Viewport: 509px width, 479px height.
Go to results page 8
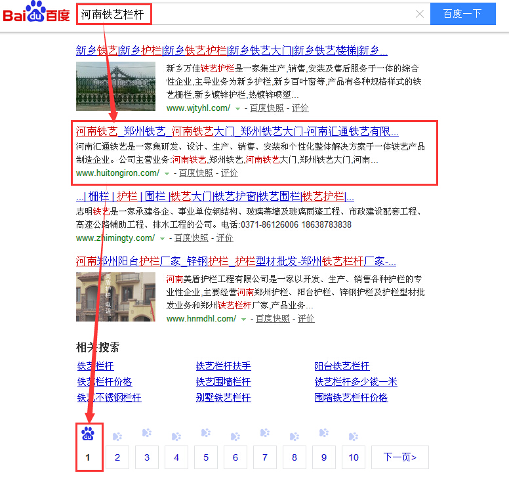295,457
